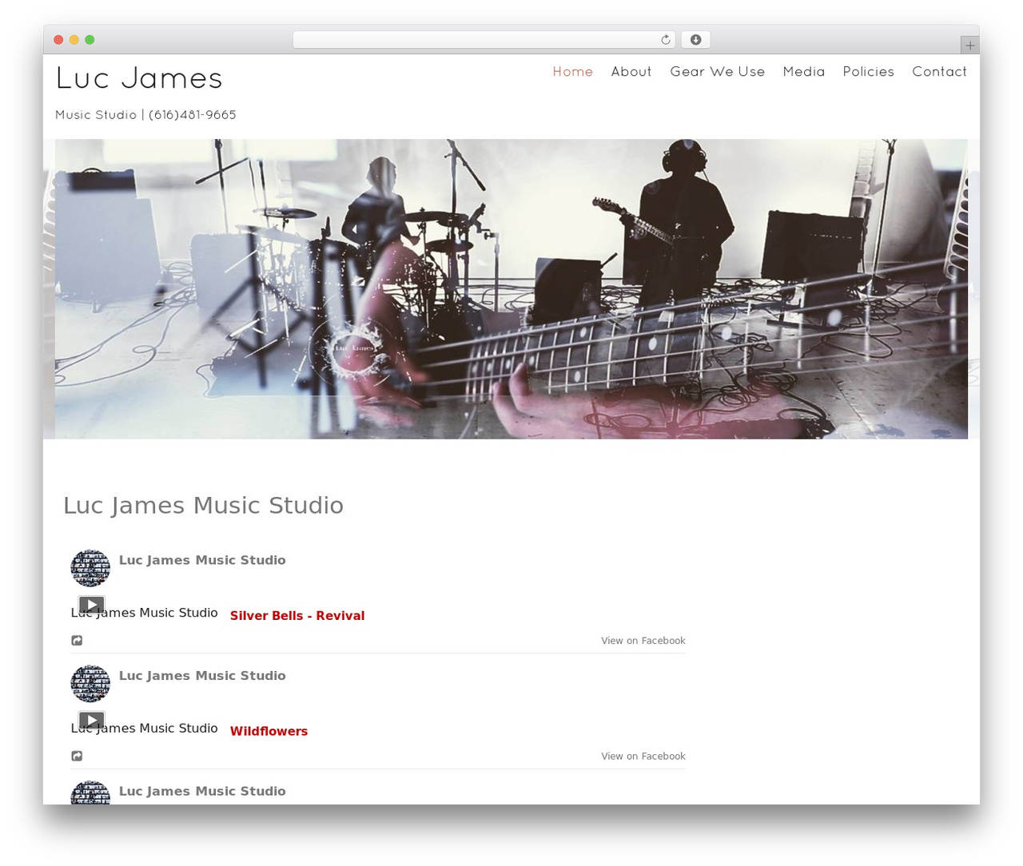This screenshot has width=1023, height=866.
Task: Click the yellow minimize window button
Action: 74,40
